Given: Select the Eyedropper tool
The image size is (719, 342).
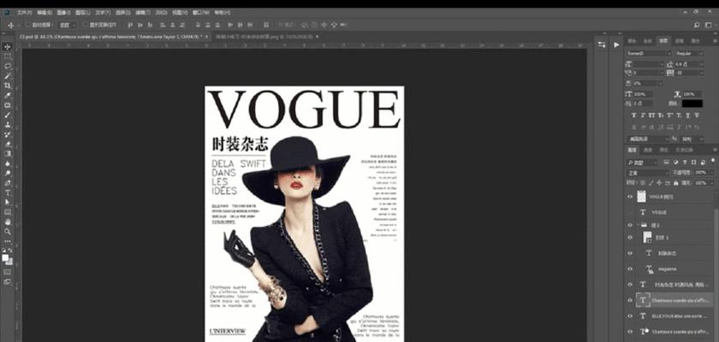Looking at the screenshot, I should coord(8,95).
